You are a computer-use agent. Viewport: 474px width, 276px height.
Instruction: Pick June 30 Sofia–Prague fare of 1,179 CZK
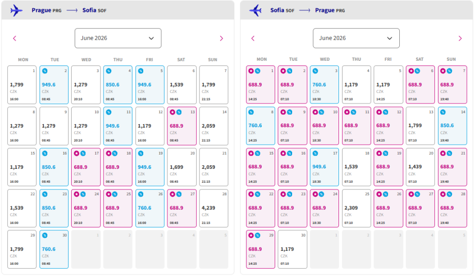[x=293, y=249]
